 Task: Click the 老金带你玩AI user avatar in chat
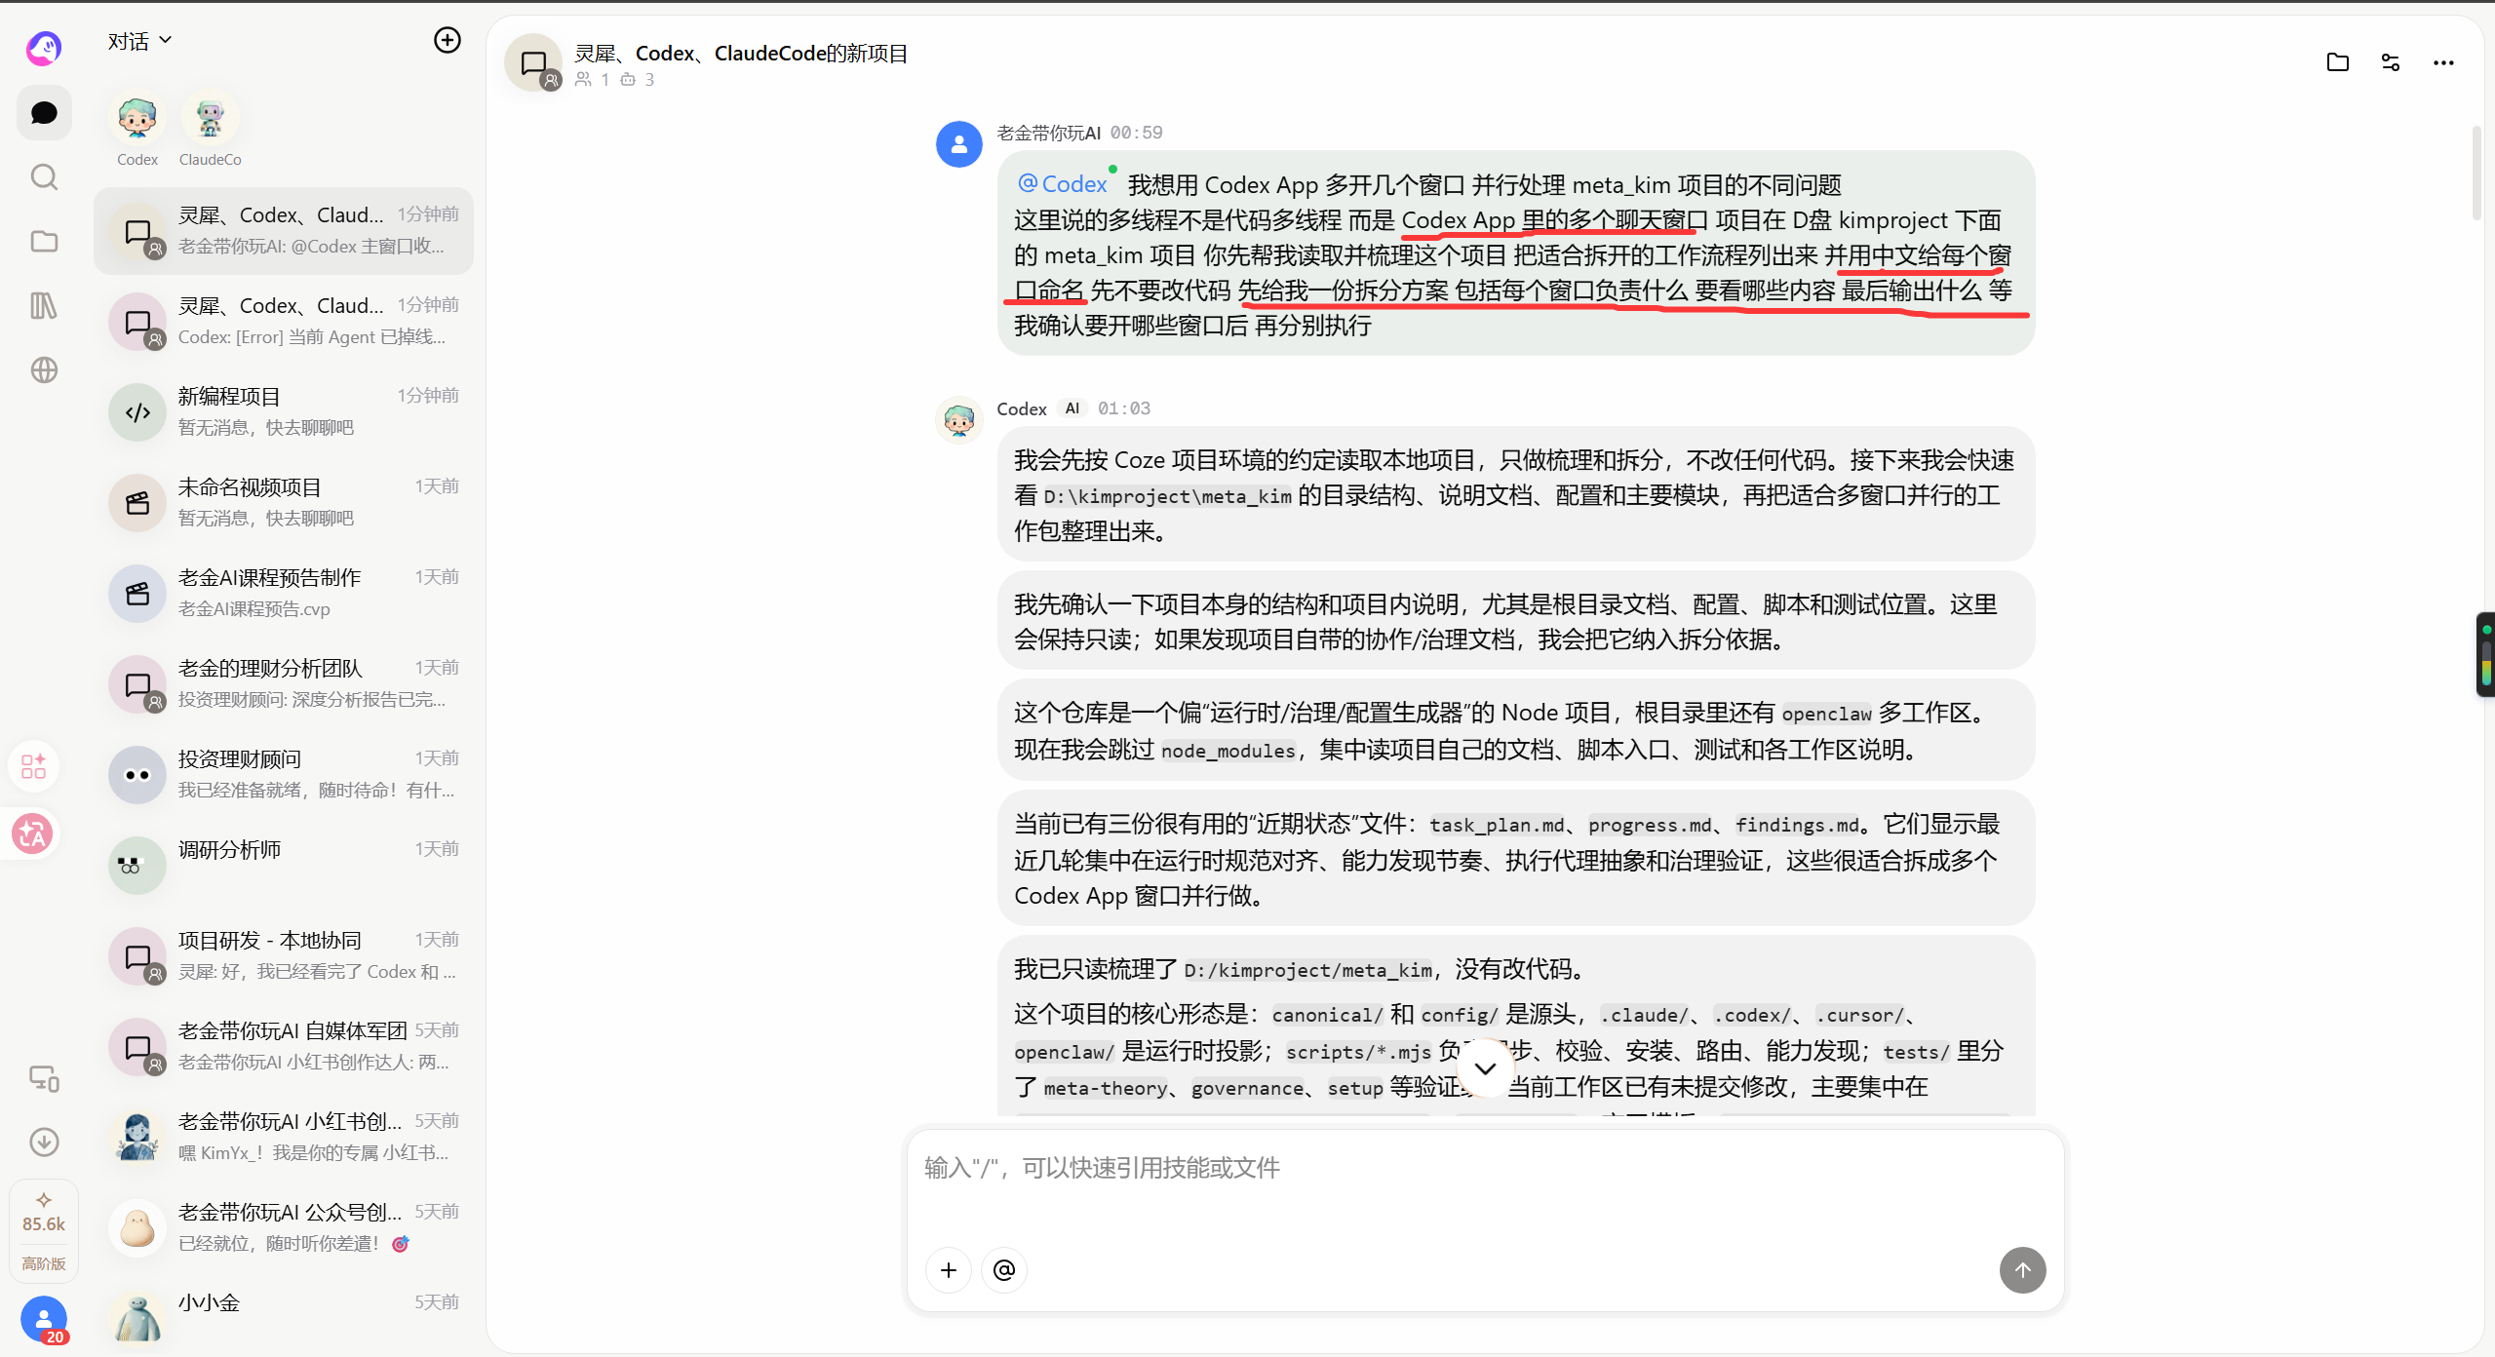tap(959, 144)
